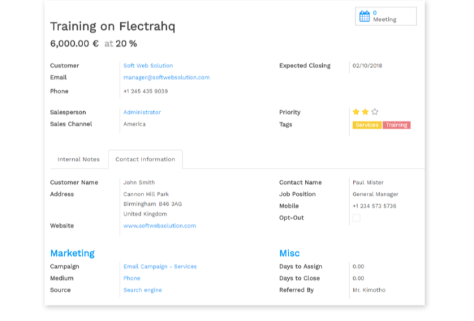474x321 pixels.
Task: Open the Soft Web Solution customer link
Action: 148,66
